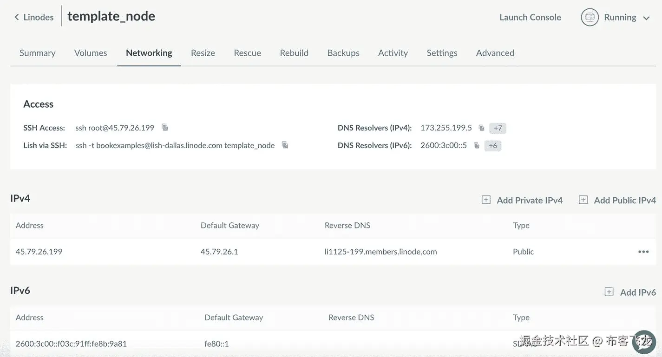Click the Linode server status icon

tap(590, 18)
